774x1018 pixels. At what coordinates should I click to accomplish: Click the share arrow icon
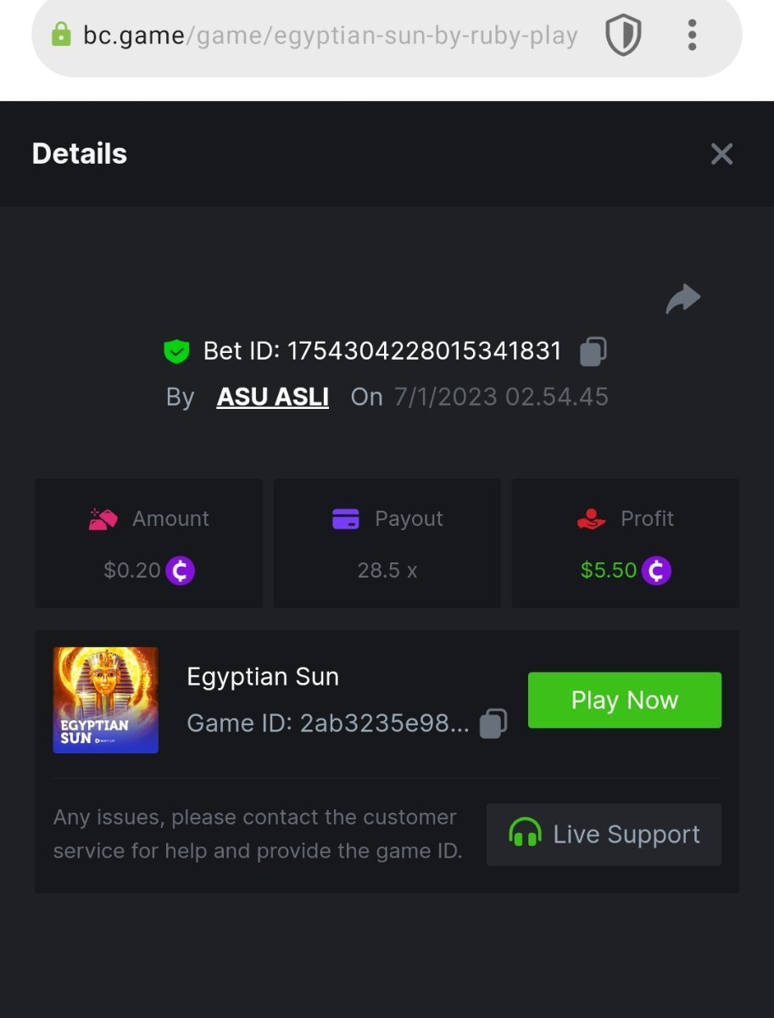tap(683, 299)
